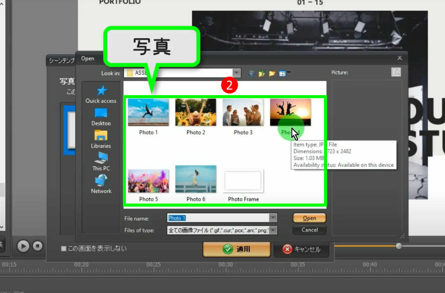Click the キャンセル button

(x=301, y=249)
